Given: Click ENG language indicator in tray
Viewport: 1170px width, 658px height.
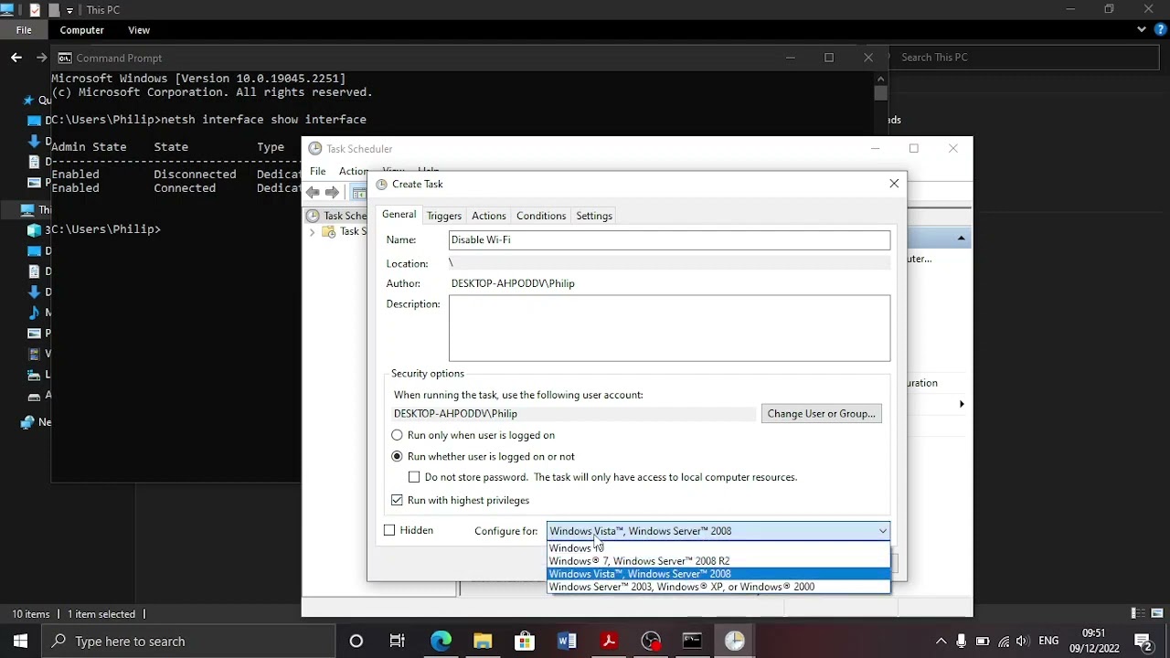Looking at the screenshot, I should click(1048, 641).
